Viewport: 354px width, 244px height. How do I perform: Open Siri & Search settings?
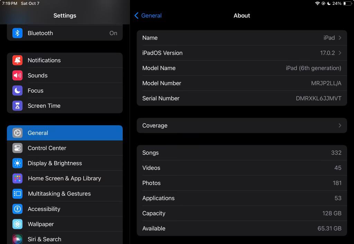click(65, 238)
